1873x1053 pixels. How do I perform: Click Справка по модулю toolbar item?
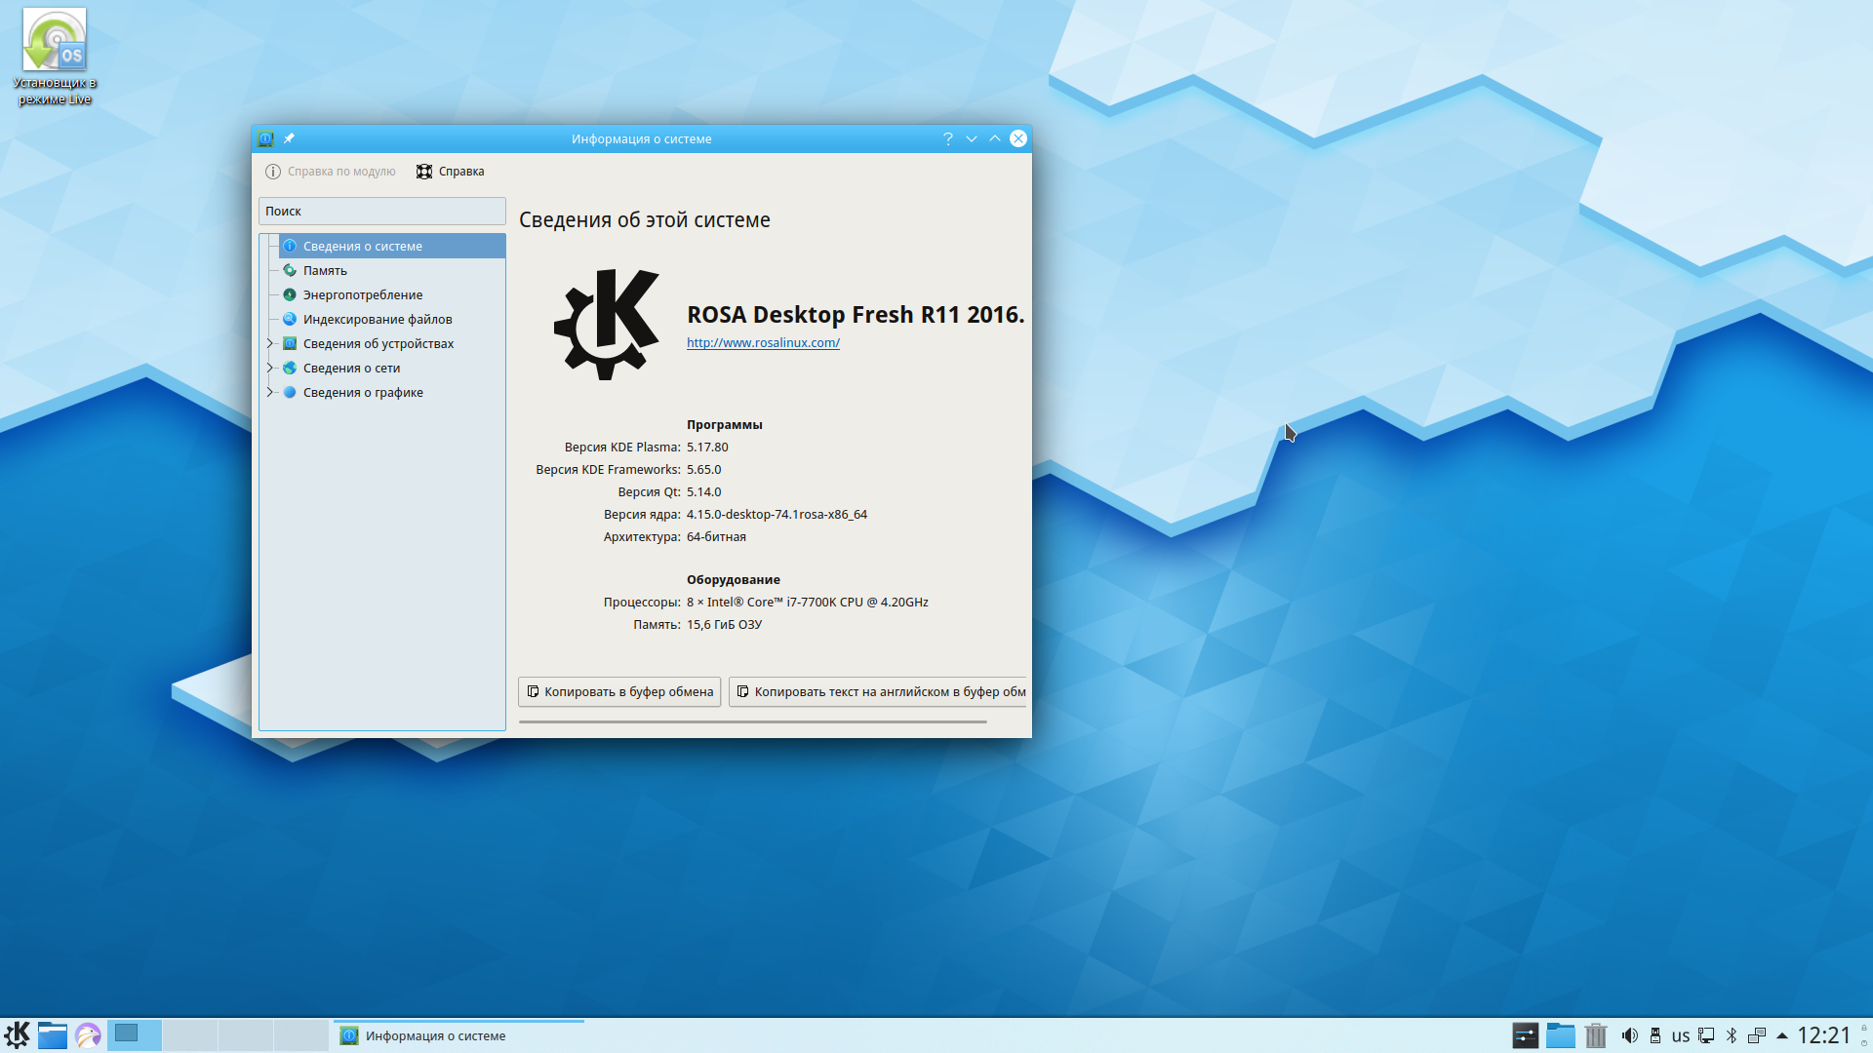(x=331, y=172)
